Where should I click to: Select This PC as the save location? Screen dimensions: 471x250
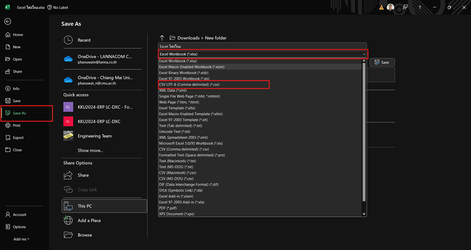click(104, 206)
